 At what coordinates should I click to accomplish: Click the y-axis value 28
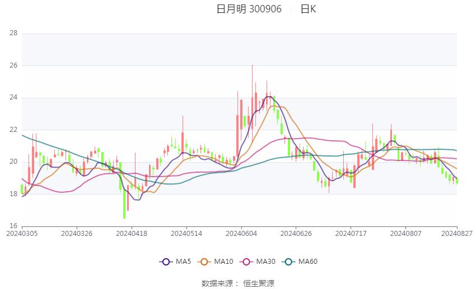click(x=13, y=33)
